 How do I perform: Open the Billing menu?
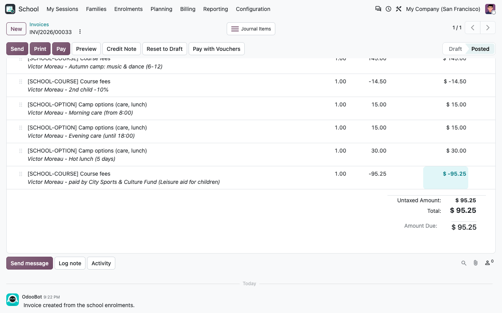pos(188,9)
